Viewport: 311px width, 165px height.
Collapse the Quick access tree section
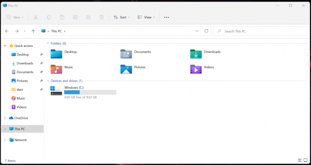[x=5, y=46]
